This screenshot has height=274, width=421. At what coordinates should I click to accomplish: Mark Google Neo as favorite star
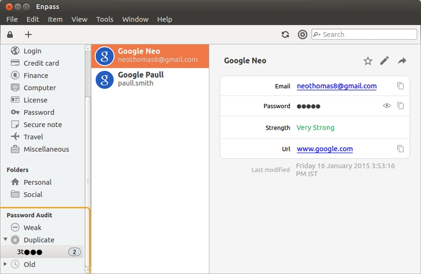point(368,61)
